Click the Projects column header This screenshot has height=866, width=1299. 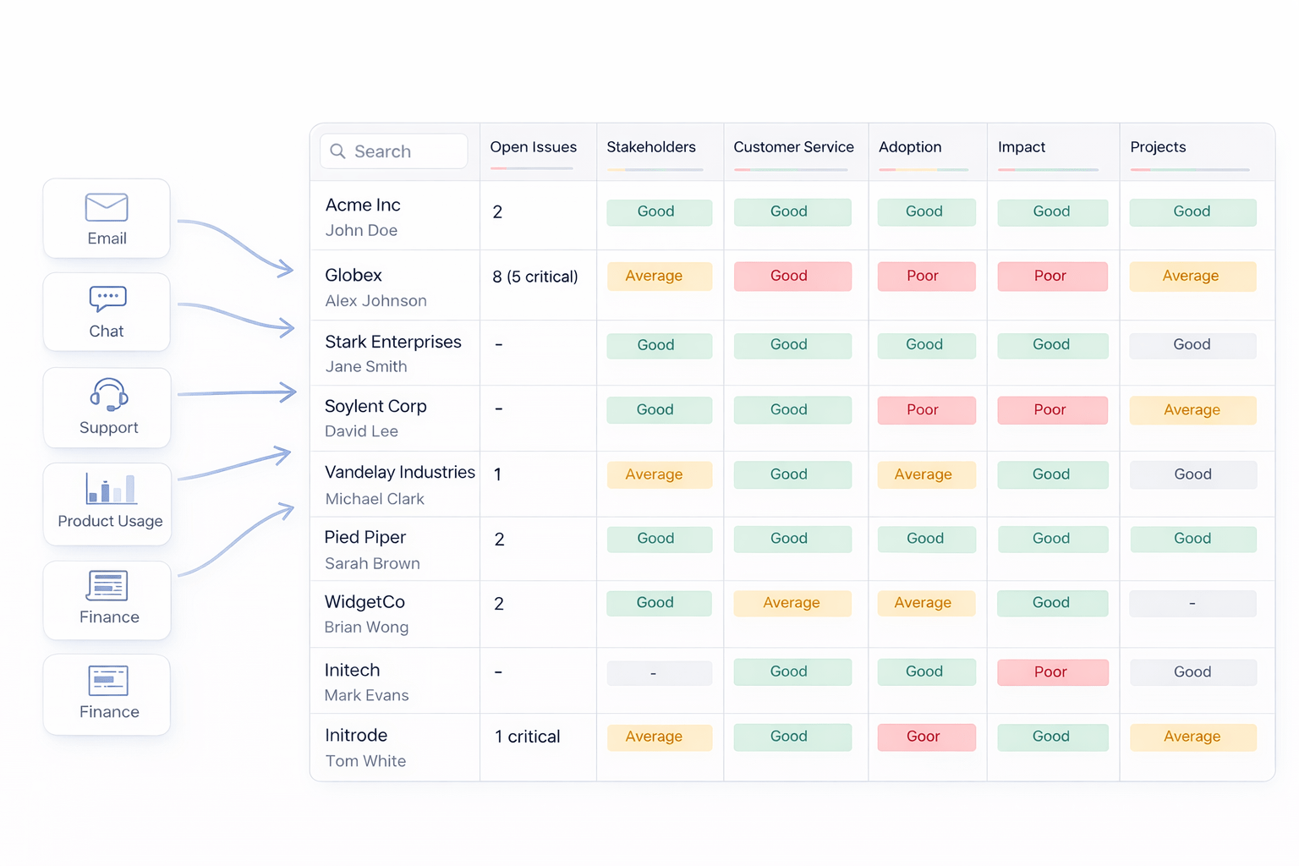pyautogui.click(x=1158, y=147)
